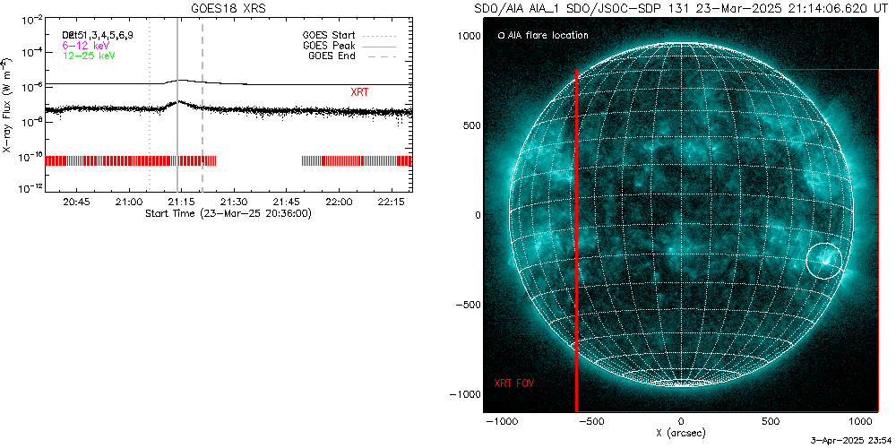Click the XRT FOV red label
896x448 pixels.
[x=513, y=383]
